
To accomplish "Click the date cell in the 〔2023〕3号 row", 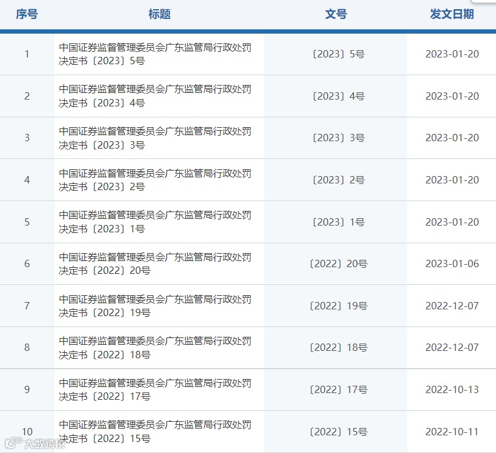I will coord(452,138).
